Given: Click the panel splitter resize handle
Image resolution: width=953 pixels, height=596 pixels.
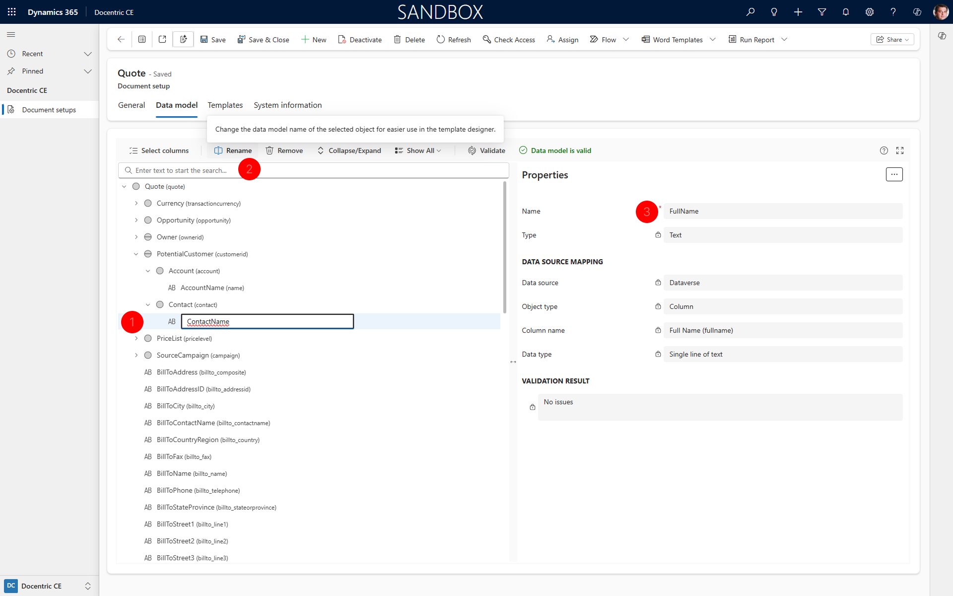Looking at the screenshot, I should point(513,362).
